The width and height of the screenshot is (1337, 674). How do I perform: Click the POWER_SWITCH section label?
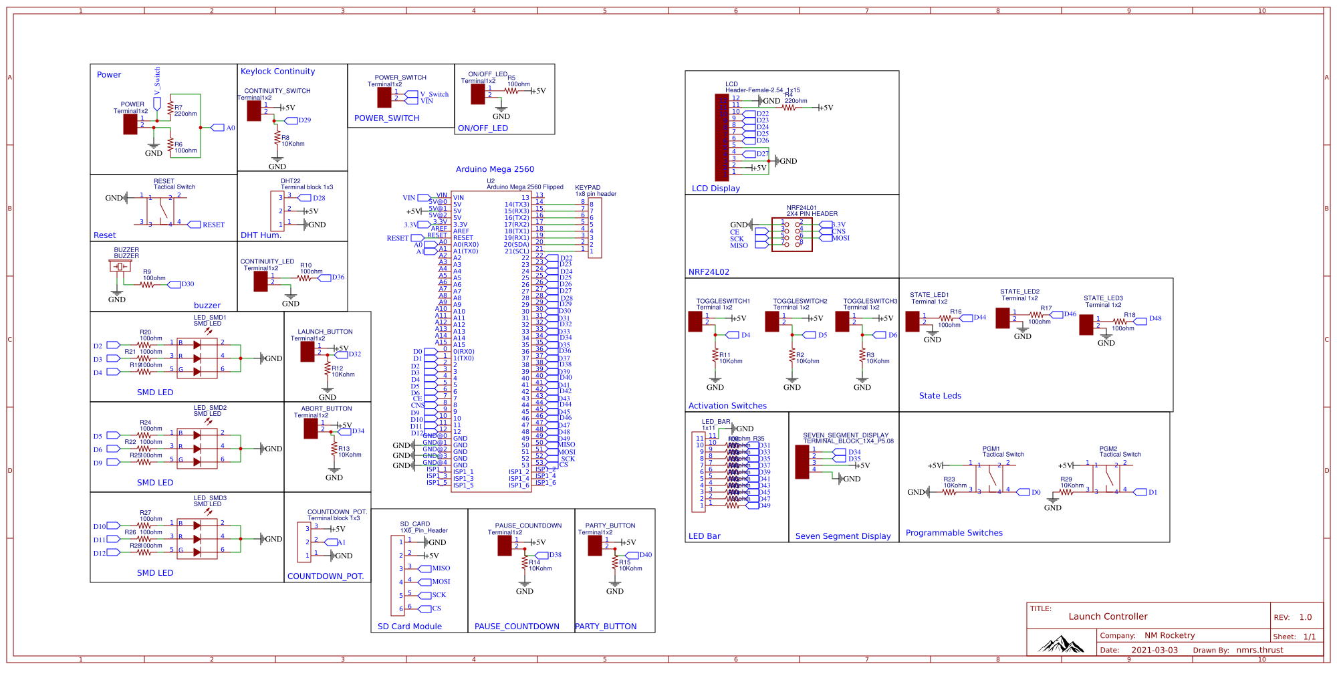click(386, 118)
